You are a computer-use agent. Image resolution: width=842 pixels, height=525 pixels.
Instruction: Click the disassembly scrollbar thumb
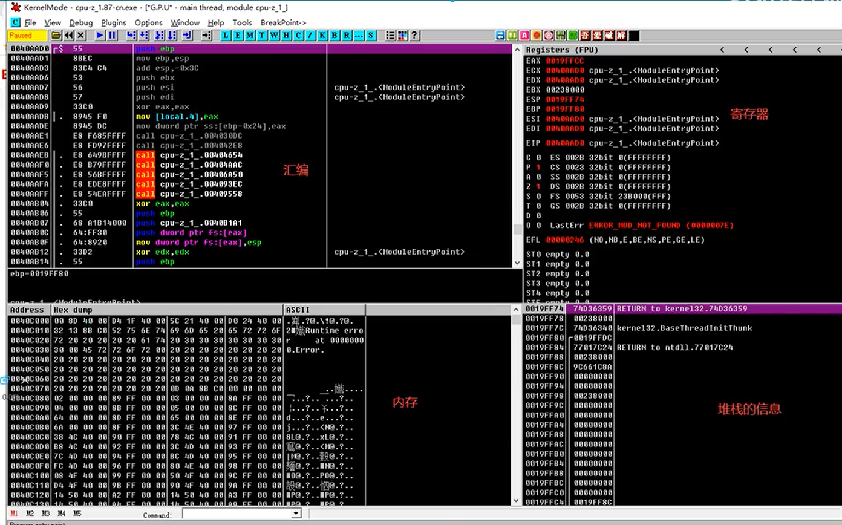[x=517, y=230]
